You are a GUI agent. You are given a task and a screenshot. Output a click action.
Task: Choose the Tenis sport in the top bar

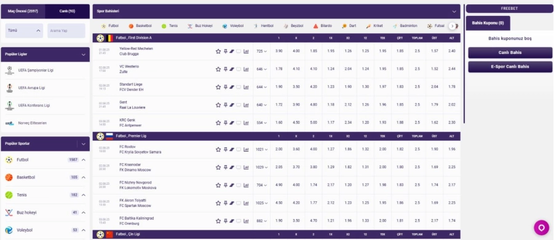pos(169,26)
